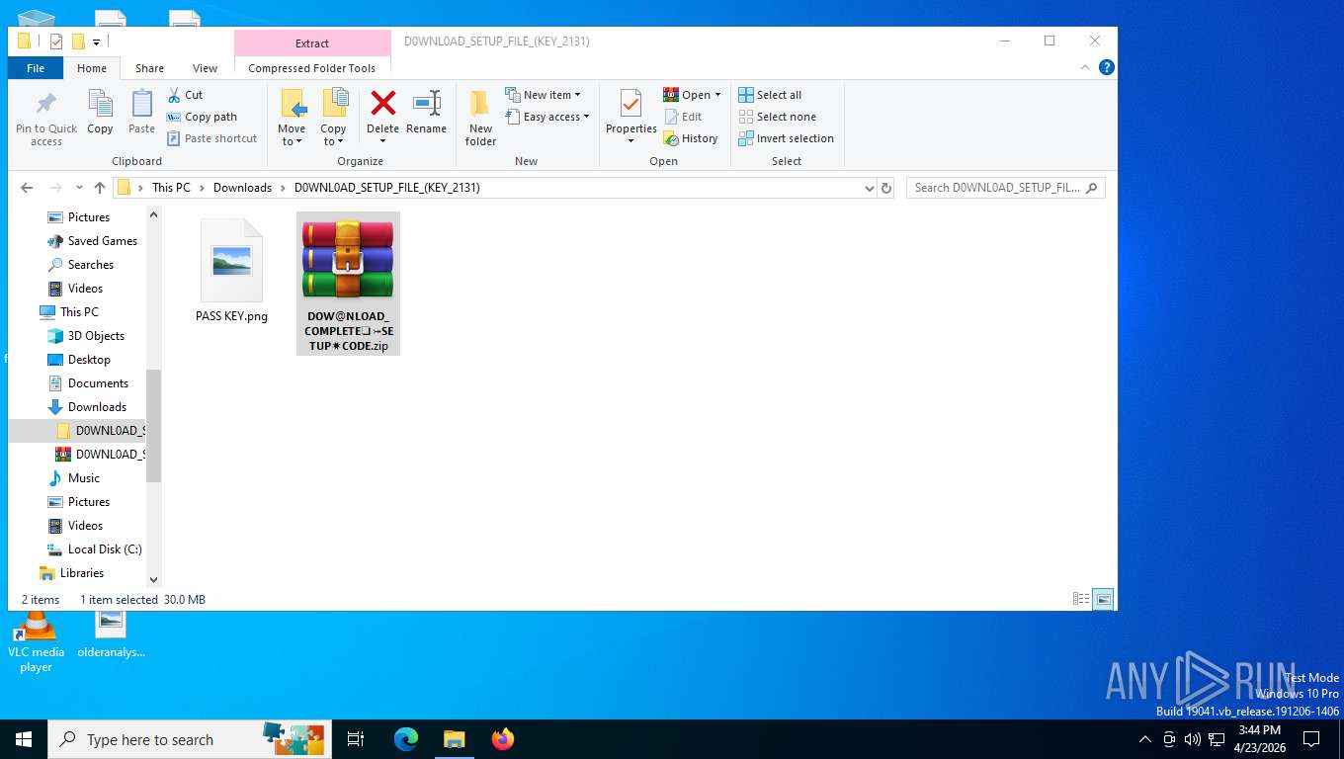Open the New item dropdown
The height and width of the screenshot is (759, 1344).
pyautogui.click(x=543, y=95)
